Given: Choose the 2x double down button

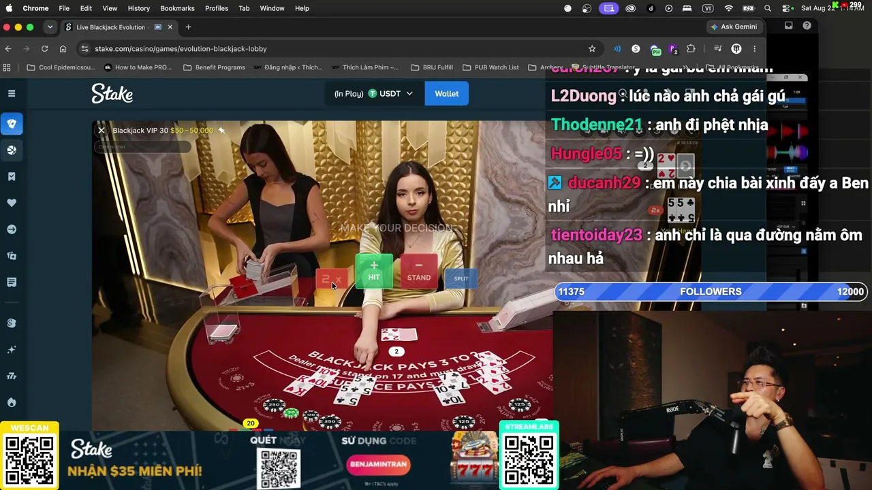Looking at the screenshot, I should click(332, 279).
